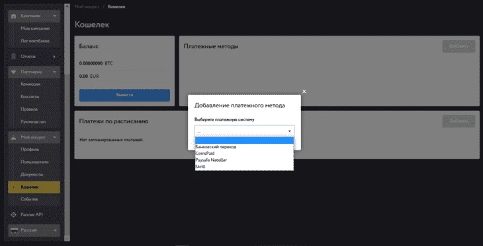Go to Профиль in My account
Image resolution: width=483 pixels, height=246 pixels.
(x=30, y=150)
